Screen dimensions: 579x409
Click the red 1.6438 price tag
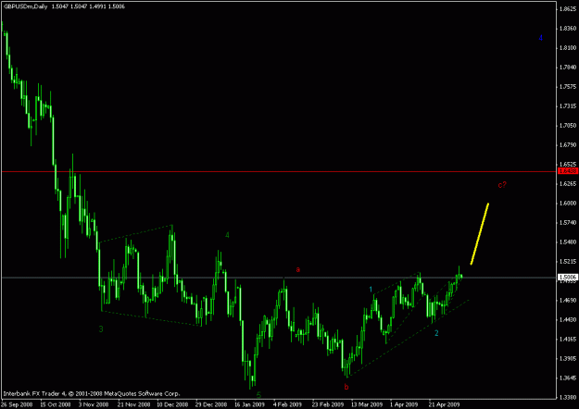point(568,171)
